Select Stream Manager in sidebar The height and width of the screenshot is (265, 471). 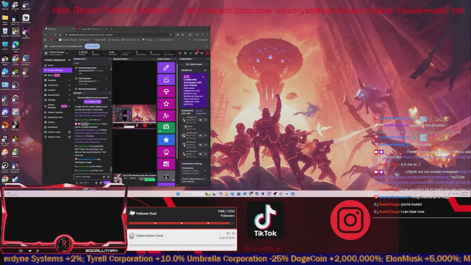coord(58,70)
